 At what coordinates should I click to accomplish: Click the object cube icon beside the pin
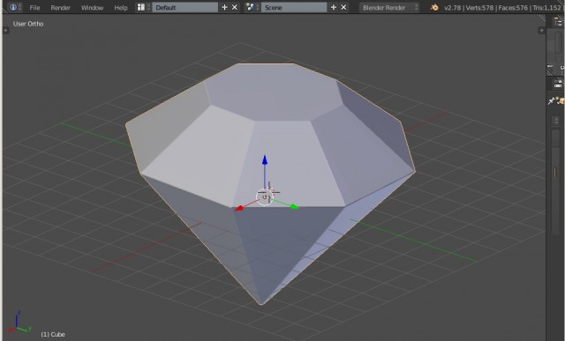click(x=561, y=101)
